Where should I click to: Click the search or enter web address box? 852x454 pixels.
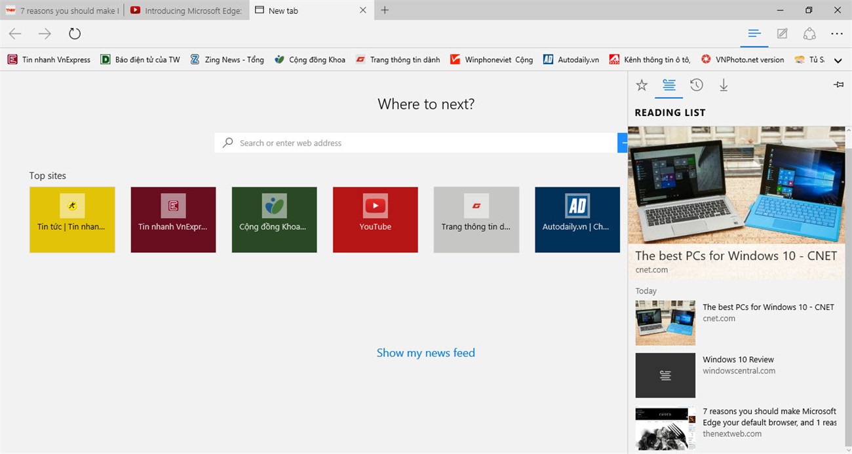pos(416,143)
